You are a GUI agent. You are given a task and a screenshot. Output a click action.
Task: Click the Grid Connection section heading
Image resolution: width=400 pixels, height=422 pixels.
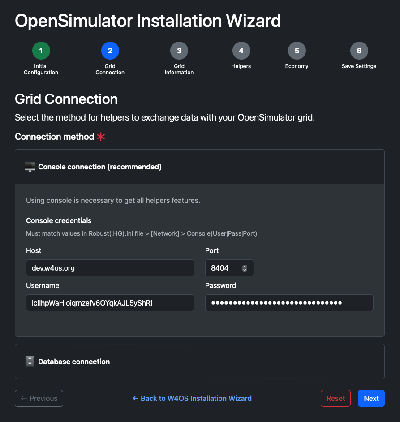click(x=66, y=99)
